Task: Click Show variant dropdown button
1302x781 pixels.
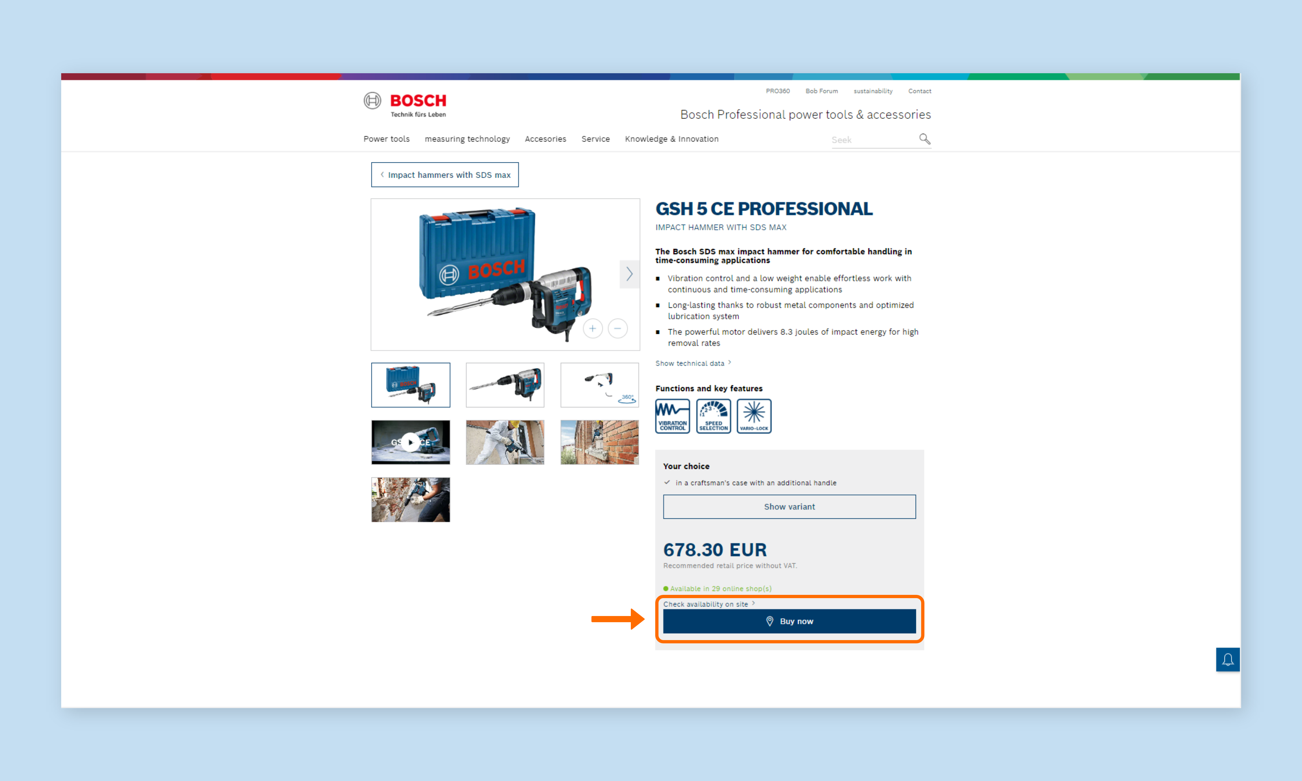Action: tap(790, 507)
